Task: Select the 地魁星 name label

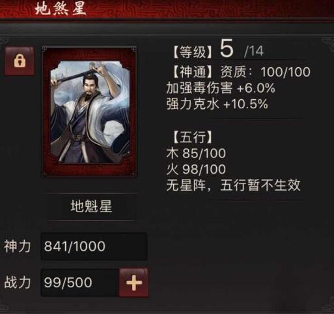Action: click(x=91, y=206)
